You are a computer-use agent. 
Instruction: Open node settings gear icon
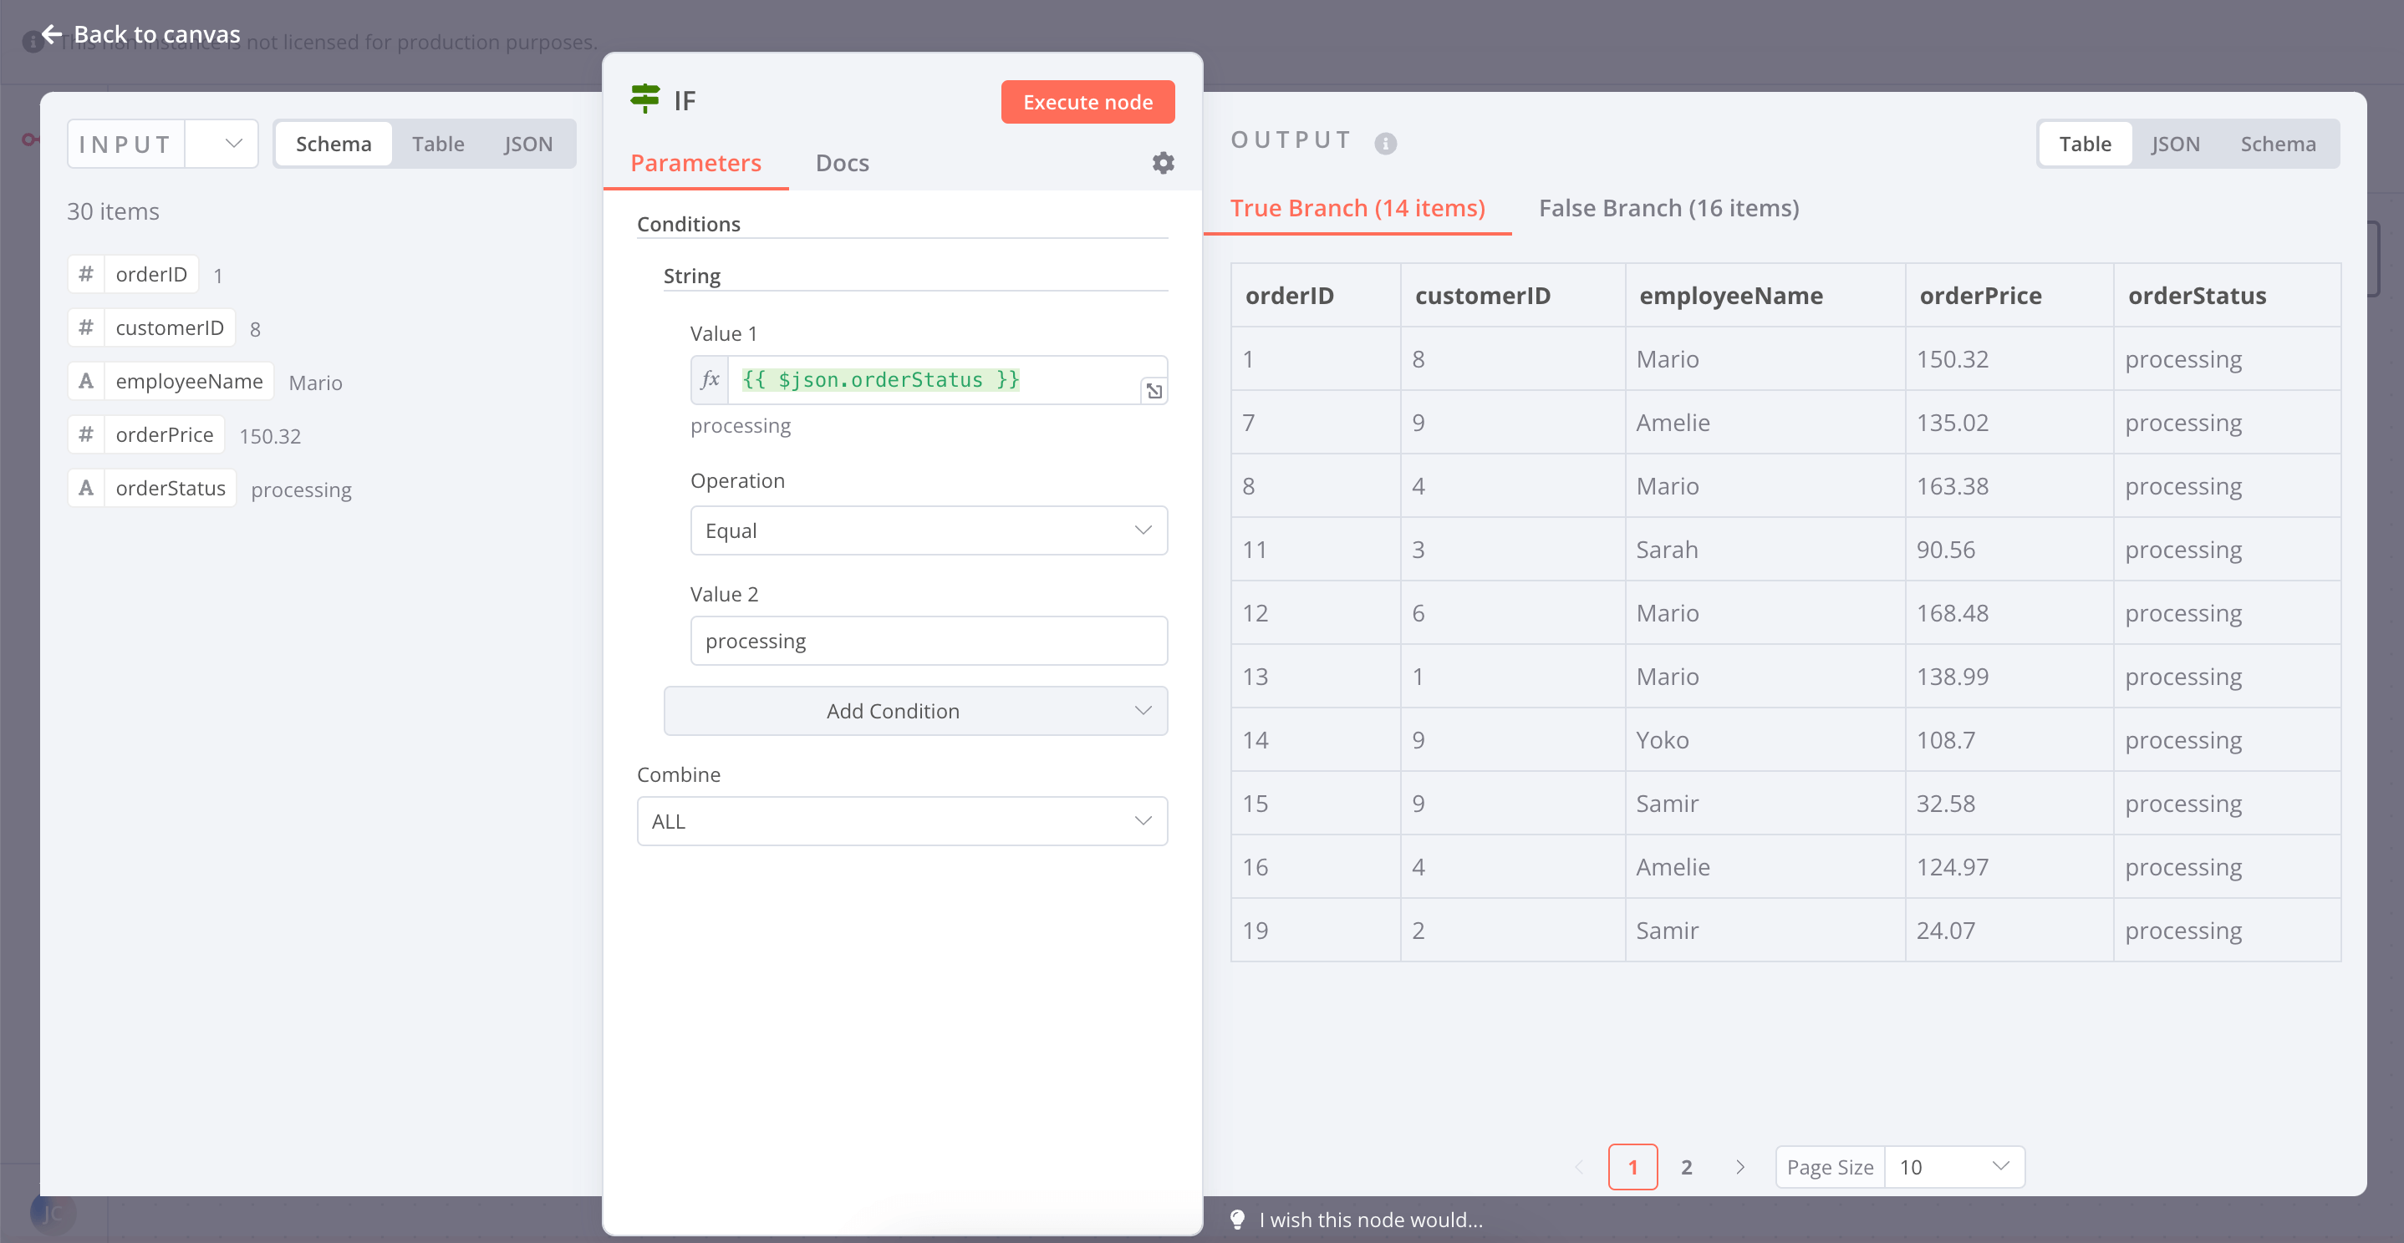1162,163
